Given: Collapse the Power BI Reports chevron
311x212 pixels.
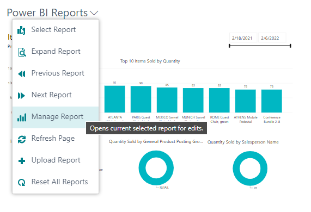Looking at the screenshot, I should pyautogui.click(x=94, y=13).
